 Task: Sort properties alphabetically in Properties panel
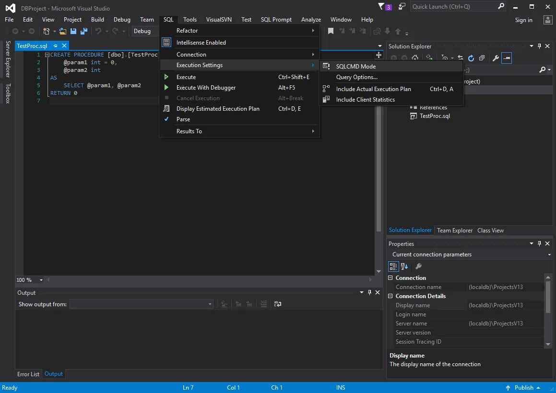pyautogui.click(x=404, y=266)
